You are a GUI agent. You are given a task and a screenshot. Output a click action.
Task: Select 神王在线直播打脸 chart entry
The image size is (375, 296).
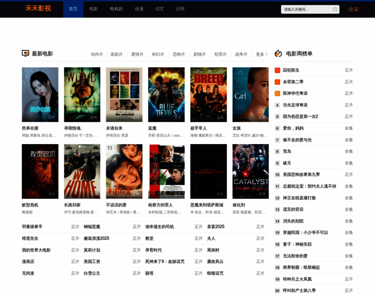(299, 198)
